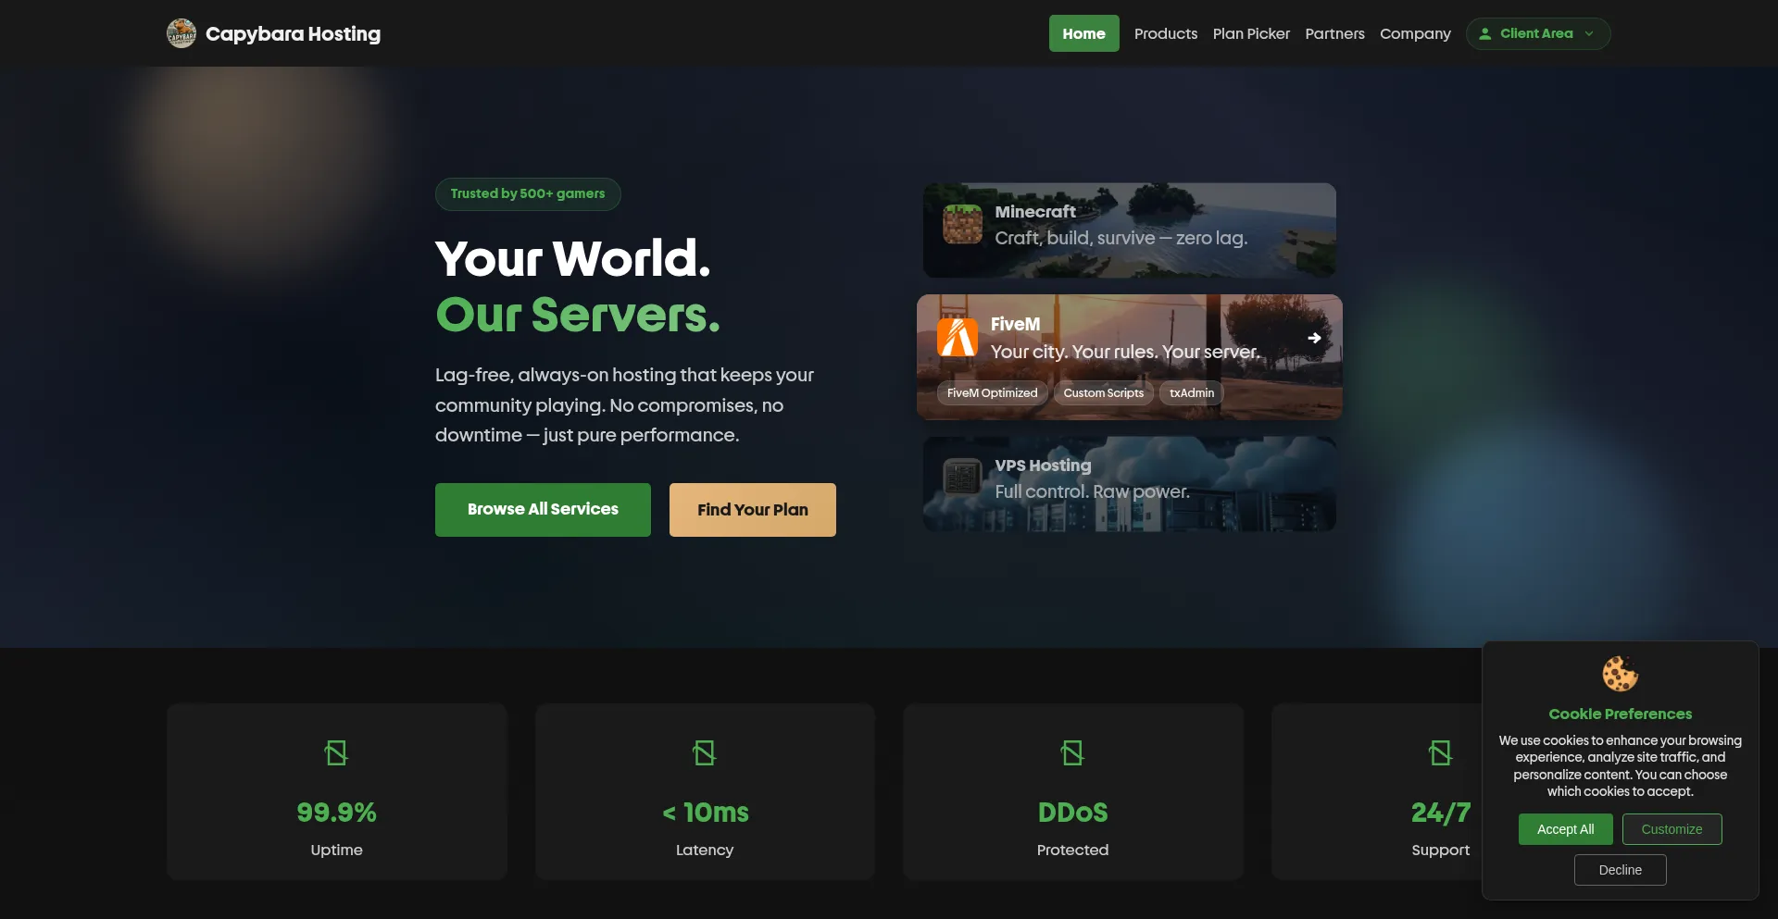The width and height of the screenshot is (1778, 919).
Task: Click 'Your city. Your rules. Your server.' text
Action: tap(1125, 353)
